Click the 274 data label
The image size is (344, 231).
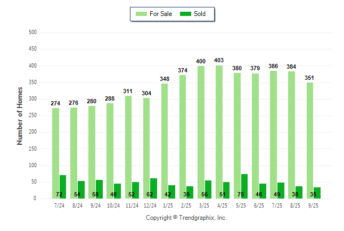(x=56, y=103)
